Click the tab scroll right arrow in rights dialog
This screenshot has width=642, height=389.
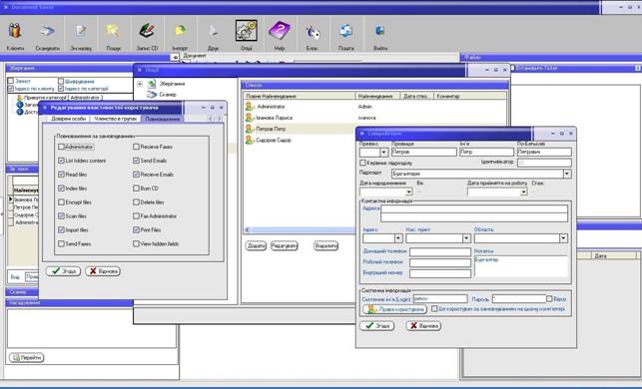pyautogui.click(x=220, y=119)
